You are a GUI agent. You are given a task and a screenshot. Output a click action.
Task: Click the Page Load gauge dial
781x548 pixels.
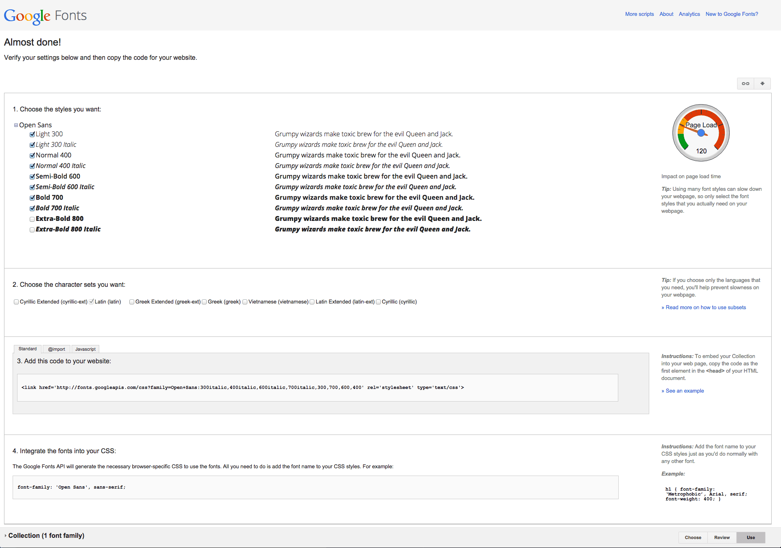(701, 133)
